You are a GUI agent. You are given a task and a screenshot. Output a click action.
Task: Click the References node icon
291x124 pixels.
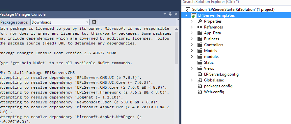tap(200, 27)
